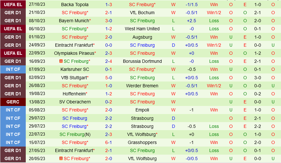Click the 6-1 score against Grasshoppers
Image resolution: width=281 pixels, height=163 pixels.
(x=108, y=142)
